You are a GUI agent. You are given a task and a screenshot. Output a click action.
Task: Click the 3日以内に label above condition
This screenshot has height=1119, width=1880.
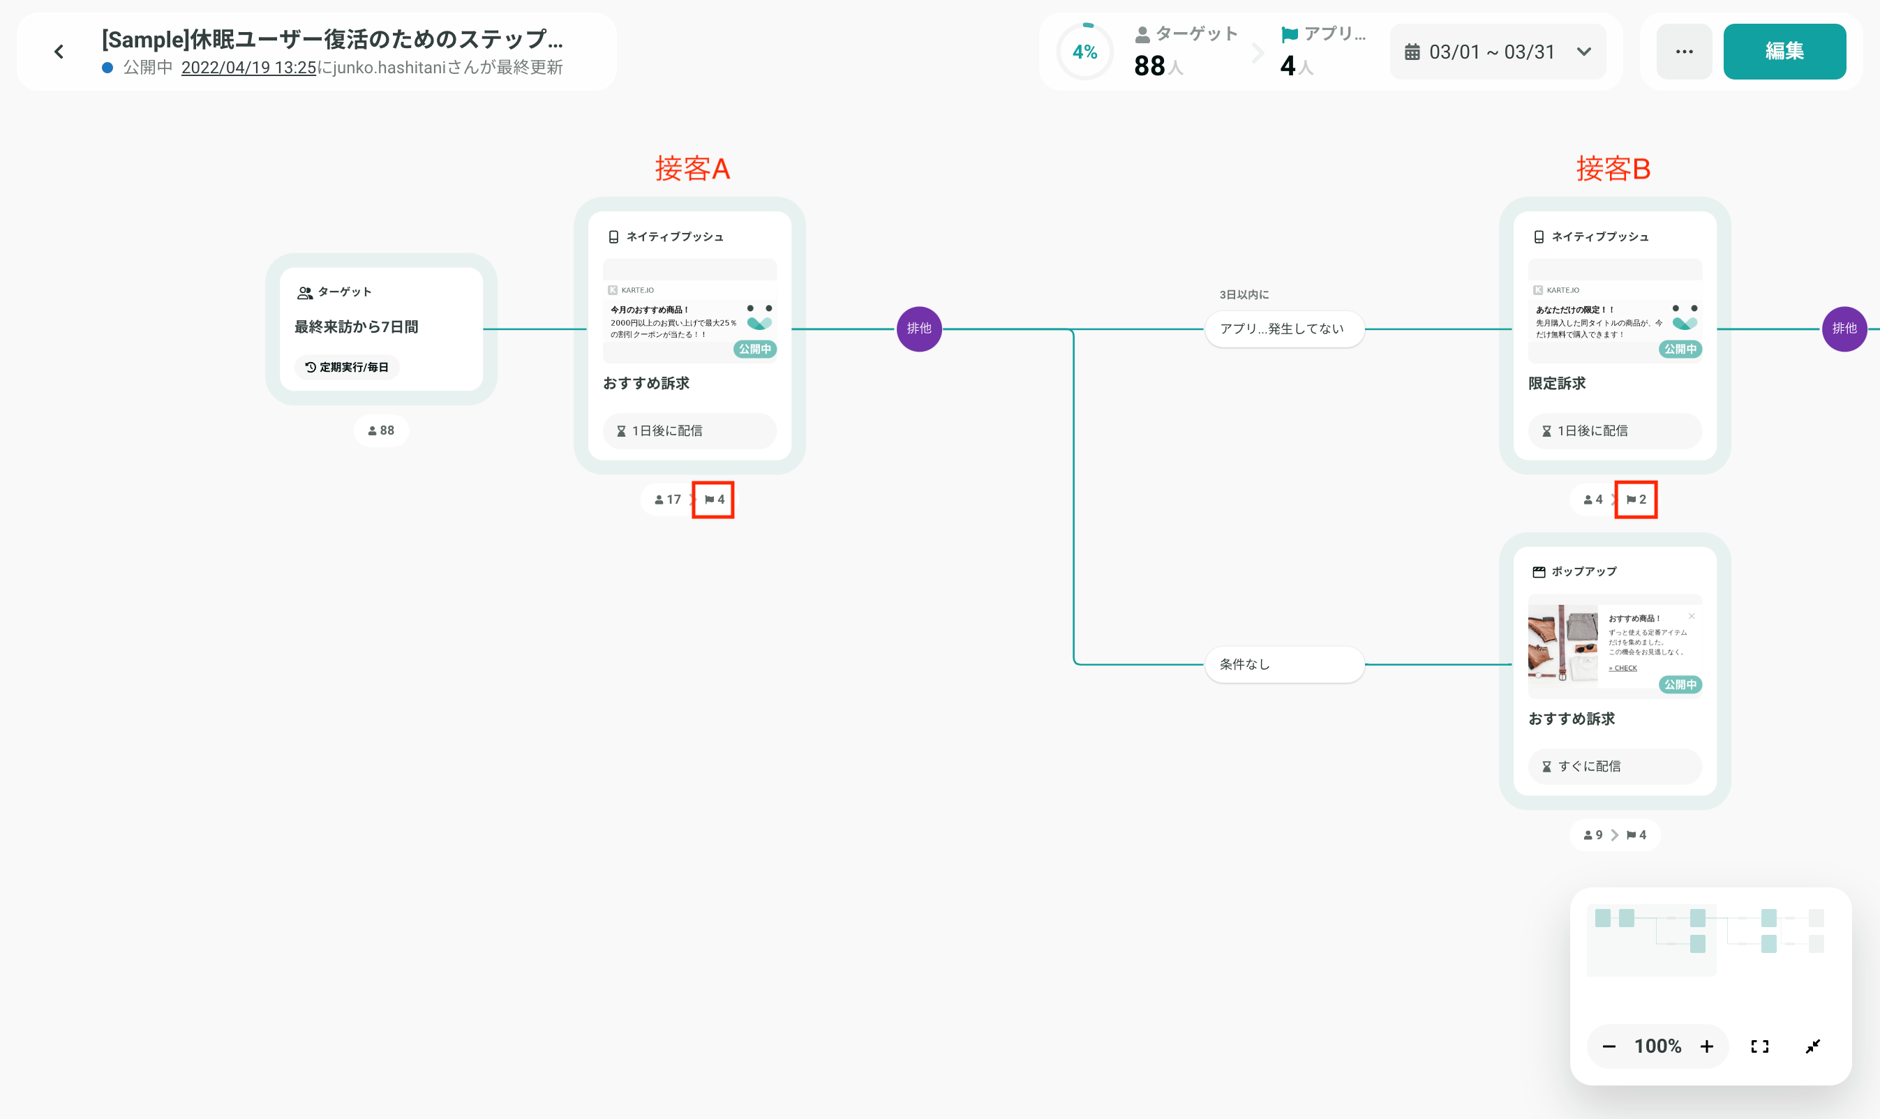tap(1244, 295)
